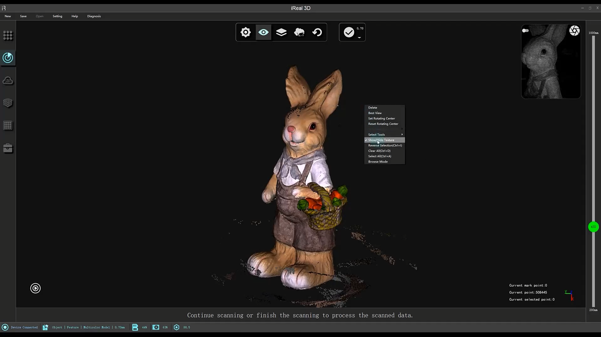The image size is (601, 337).
Task: Toggle Show/Hide Texture in context menu
Action: coord(381,140)
